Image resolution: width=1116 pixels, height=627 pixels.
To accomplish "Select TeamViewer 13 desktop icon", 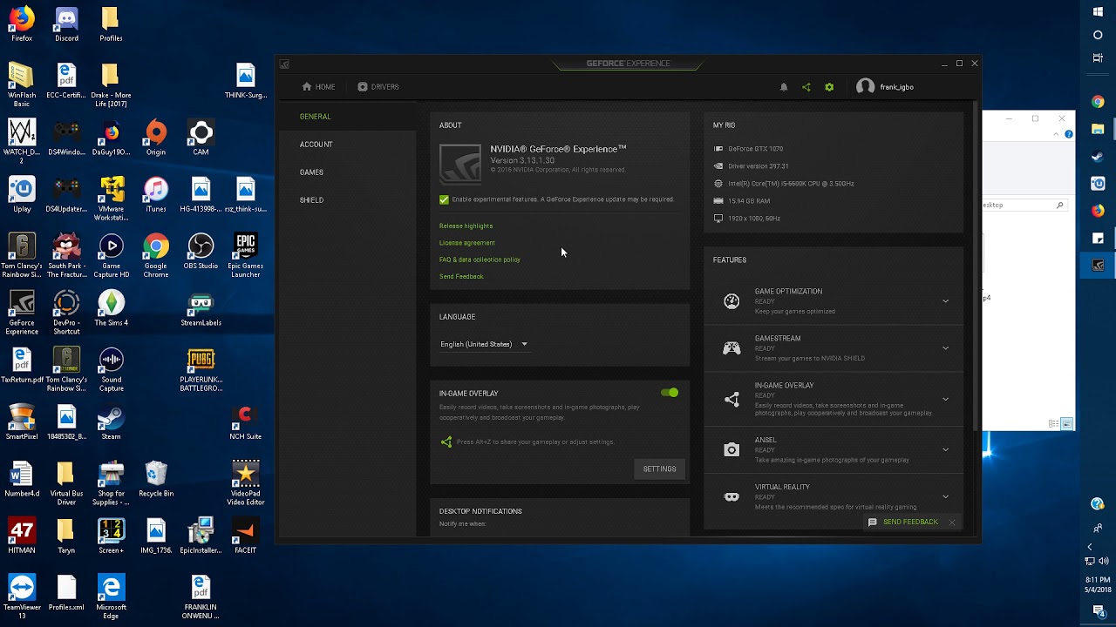I will click(x=22, y=597).
